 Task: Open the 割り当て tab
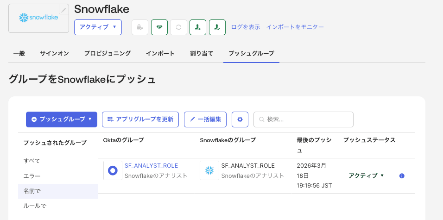pyautogui.click(x=202, y=54)
